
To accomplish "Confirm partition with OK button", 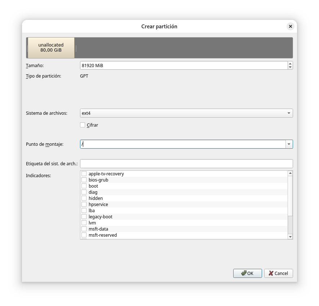I will coord(247,273).
